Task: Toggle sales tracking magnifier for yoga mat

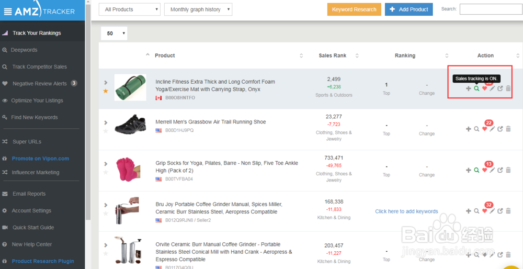Action: click(476, 88)
